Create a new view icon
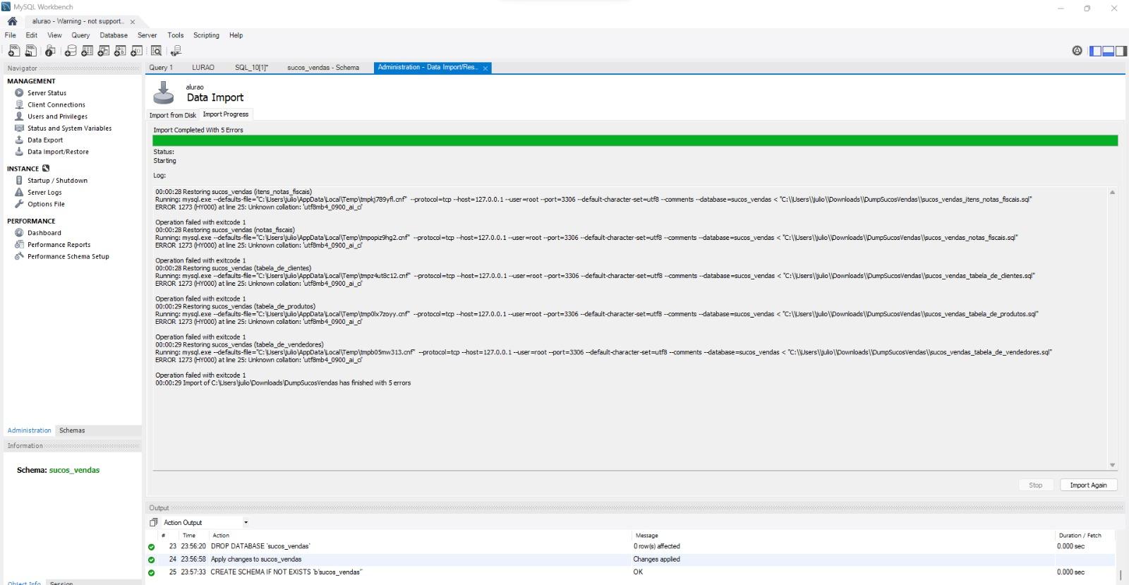Image resolution: width=1129 pixels, height=585 pixels. [103, 51]
